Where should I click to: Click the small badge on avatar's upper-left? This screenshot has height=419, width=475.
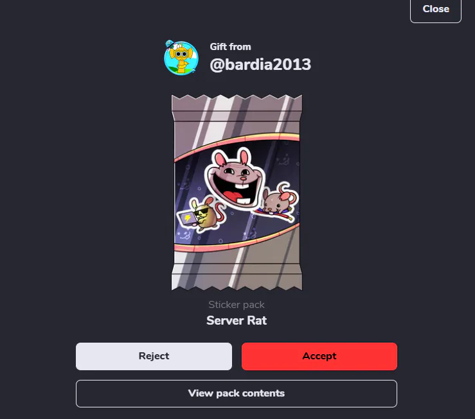169,44
